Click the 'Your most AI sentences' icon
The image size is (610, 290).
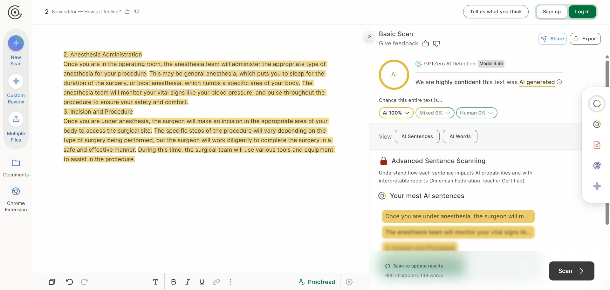click(382, 196)
